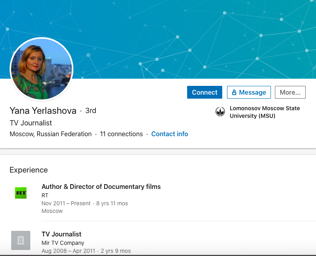Click the Experience section heading
Image resolution: width=316 pixels, height=256 pixels.
coord(29,170)
